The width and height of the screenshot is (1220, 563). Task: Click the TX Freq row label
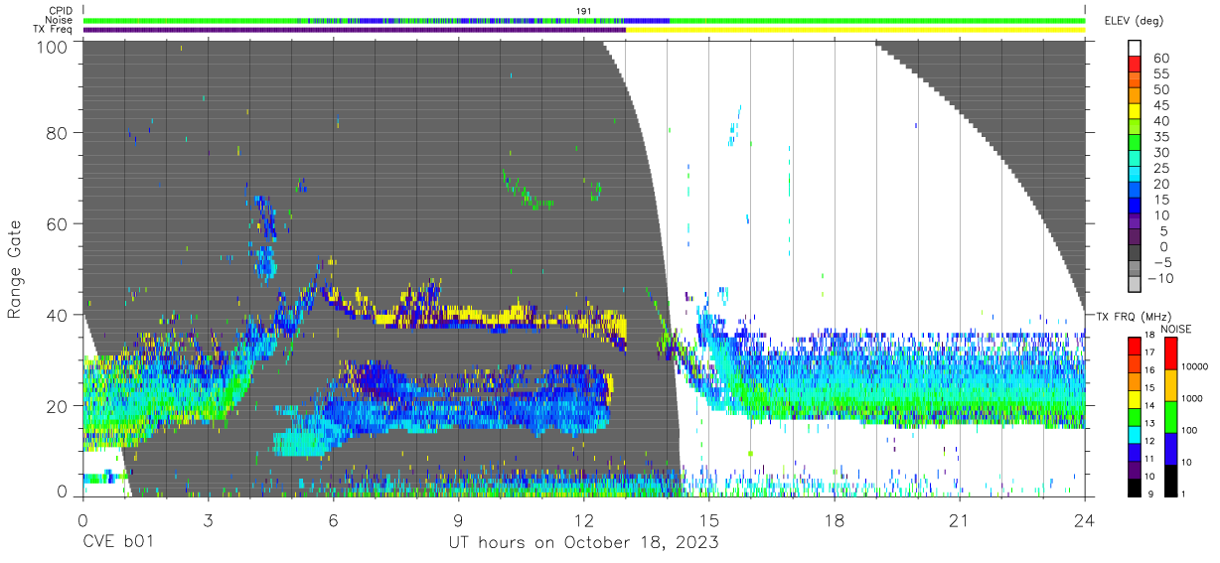[53, 30]
